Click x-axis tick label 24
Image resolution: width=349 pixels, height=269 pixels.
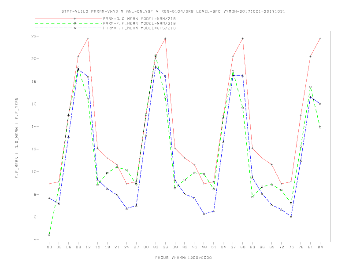126,247
